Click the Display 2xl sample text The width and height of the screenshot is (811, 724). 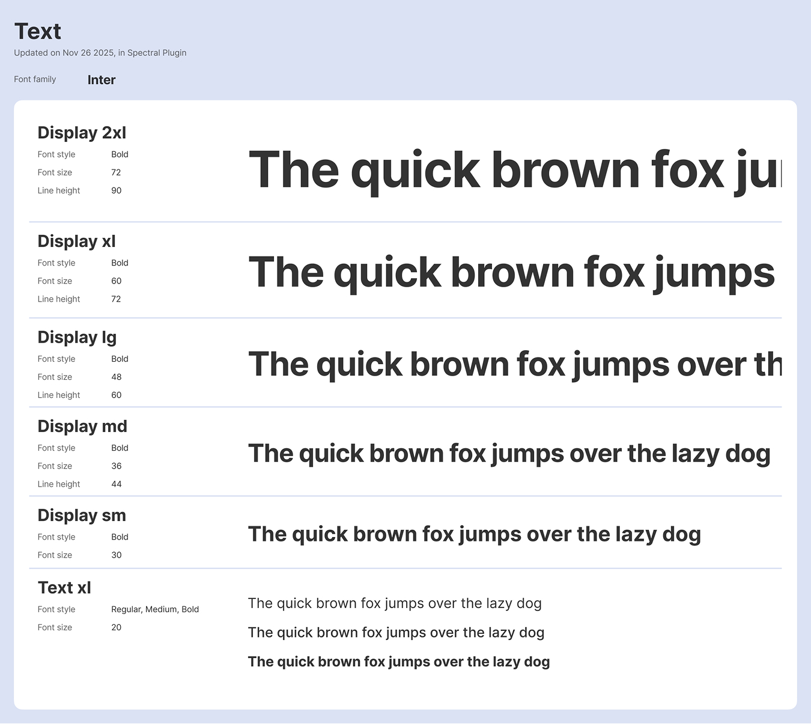click(x=514, y=171)
